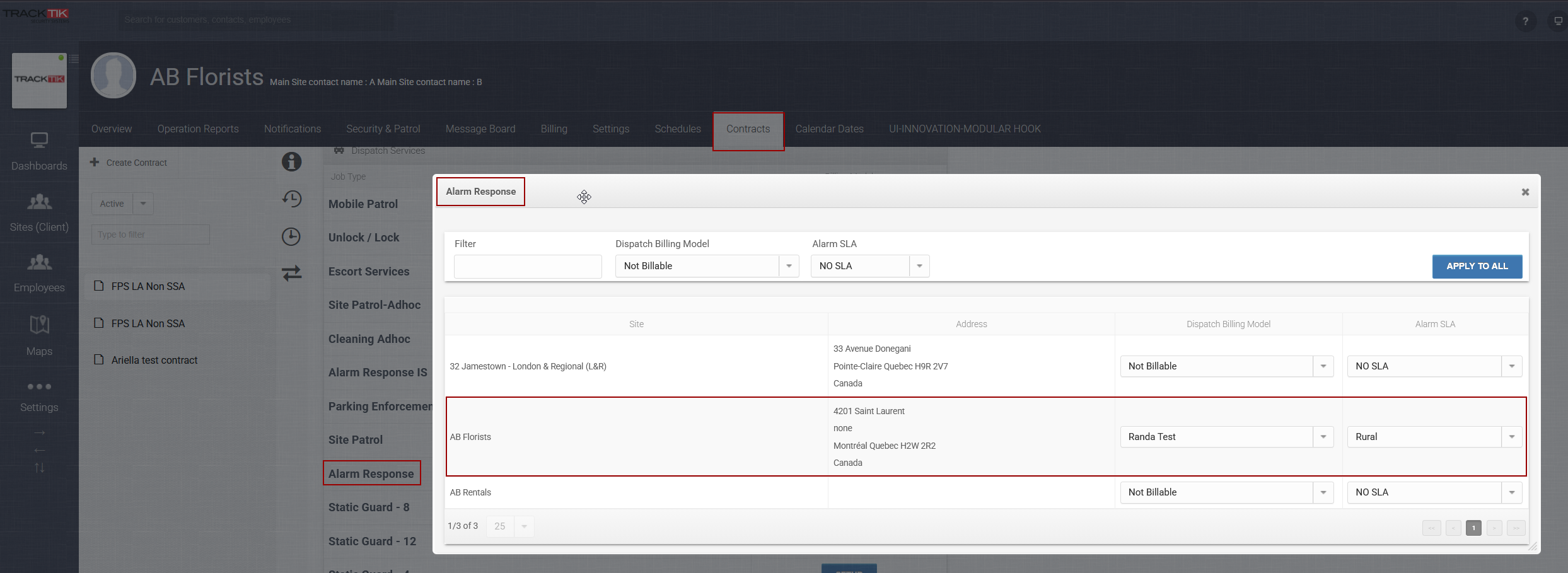The width and height of the screenshot is (1568, 573).
Task: Open billing model dropdown for AB Rentals
Action: [x=1226, y=492]
